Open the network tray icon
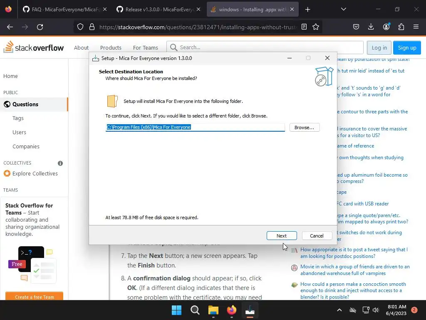 click(x=366, y=310)
